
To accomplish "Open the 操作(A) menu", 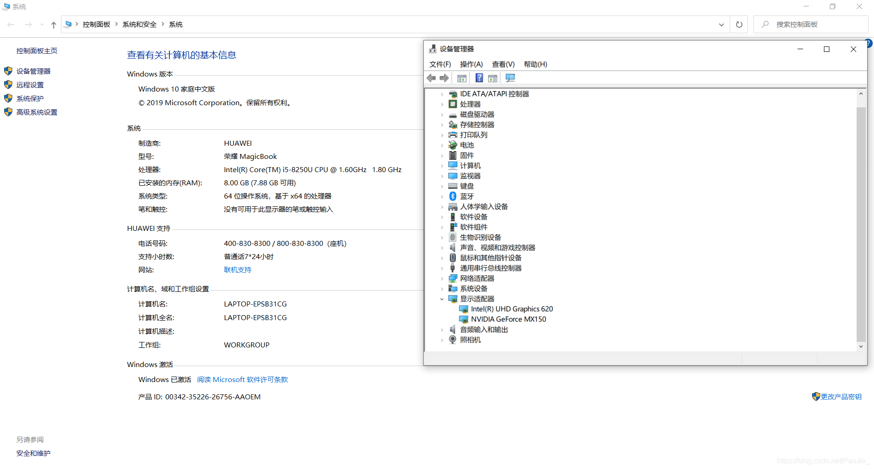I will tap(471, 64).
